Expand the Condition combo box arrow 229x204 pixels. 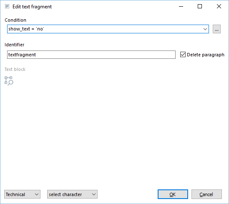(205, 29)
